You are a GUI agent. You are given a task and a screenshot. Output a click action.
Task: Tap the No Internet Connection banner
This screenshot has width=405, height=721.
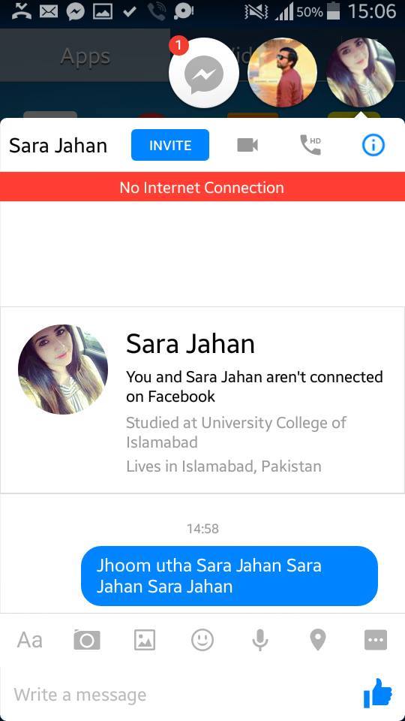[x=202, y=187]
